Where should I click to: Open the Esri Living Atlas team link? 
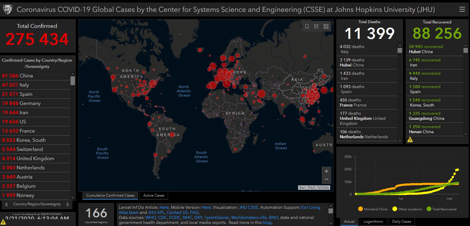click(220, 210)
